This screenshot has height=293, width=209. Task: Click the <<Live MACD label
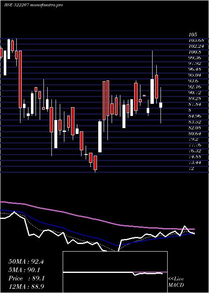click(x=176, y=282)
